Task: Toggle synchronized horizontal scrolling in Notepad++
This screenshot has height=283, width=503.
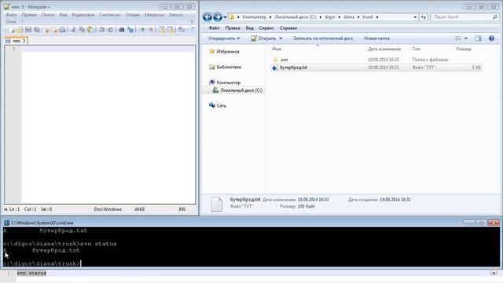Action: point(170,30)
